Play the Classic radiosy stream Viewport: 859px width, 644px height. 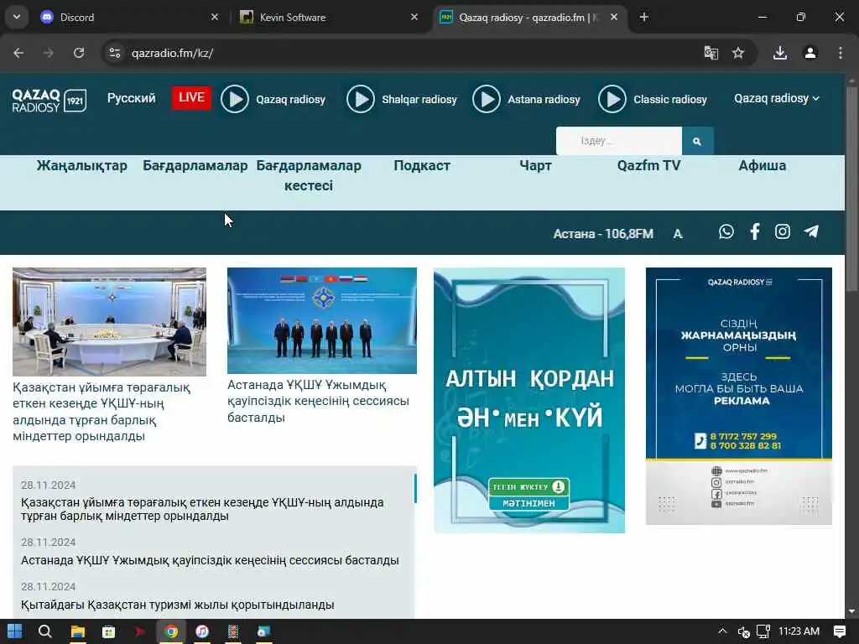pos(612,99)
